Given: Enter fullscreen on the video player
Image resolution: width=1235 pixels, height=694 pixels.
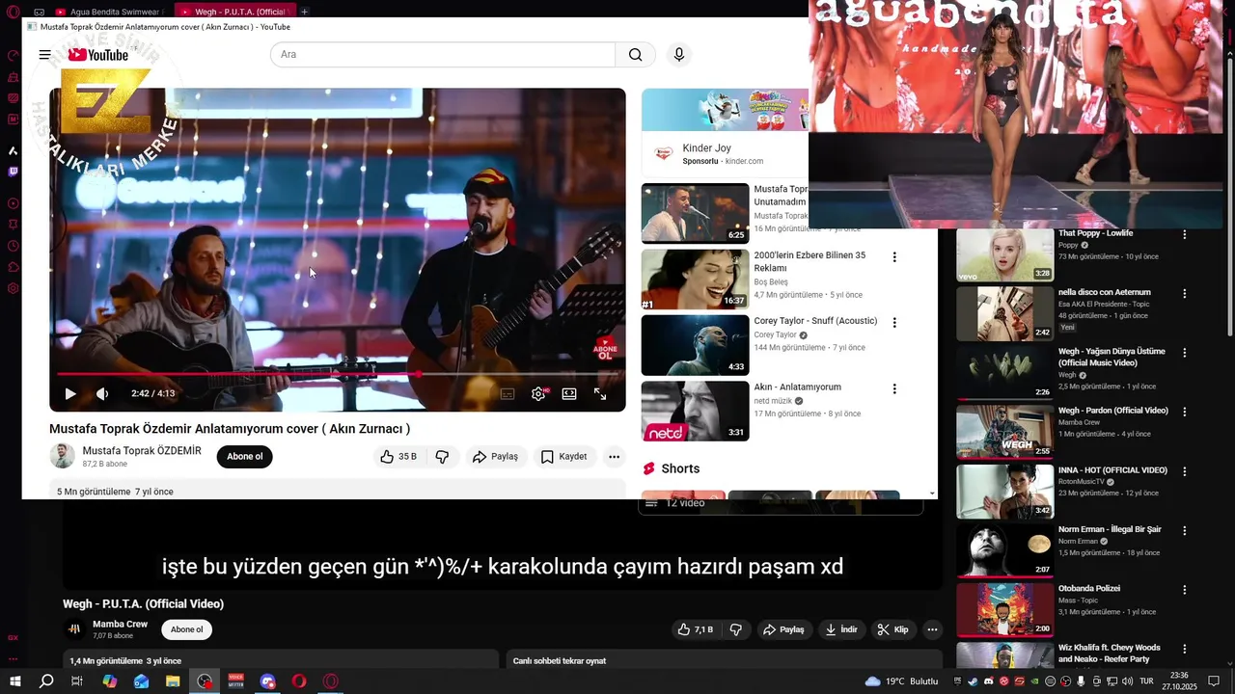Looking at the screenshot, I should pos(600,393).
